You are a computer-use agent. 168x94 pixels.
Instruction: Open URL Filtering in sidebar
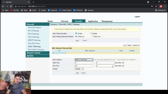tap(33, 37)
